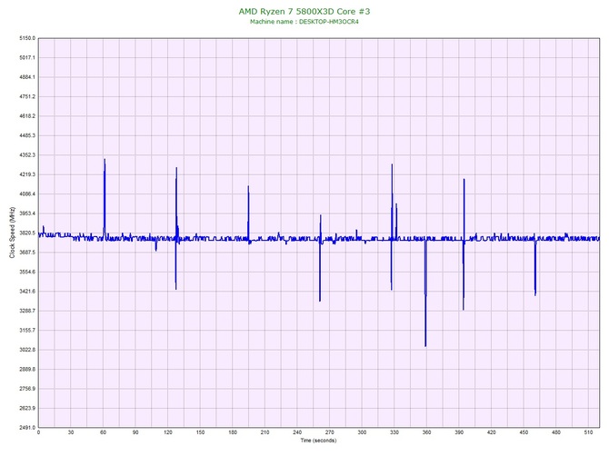Click the y-axis value 3288.7
The width and height of the screenshot is (609, 456).
(x=27, y=311)
